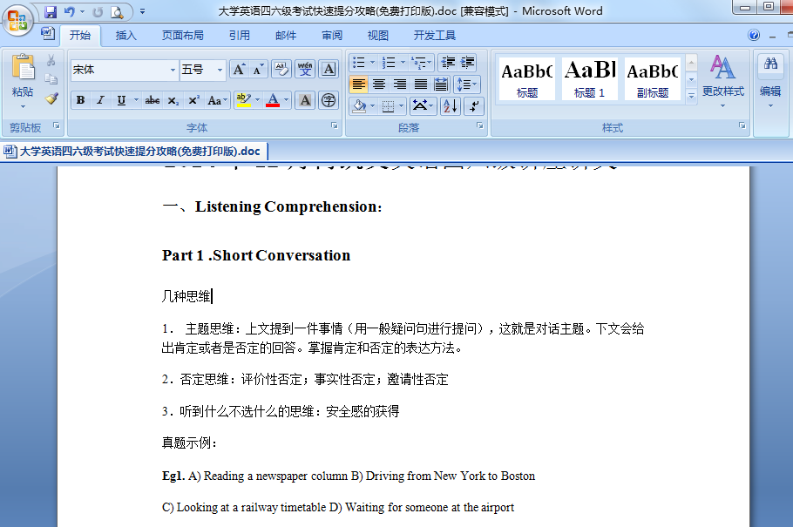Open the phonetic guide (wén) tool
The image size is (793, 527).
coord(305,70)
